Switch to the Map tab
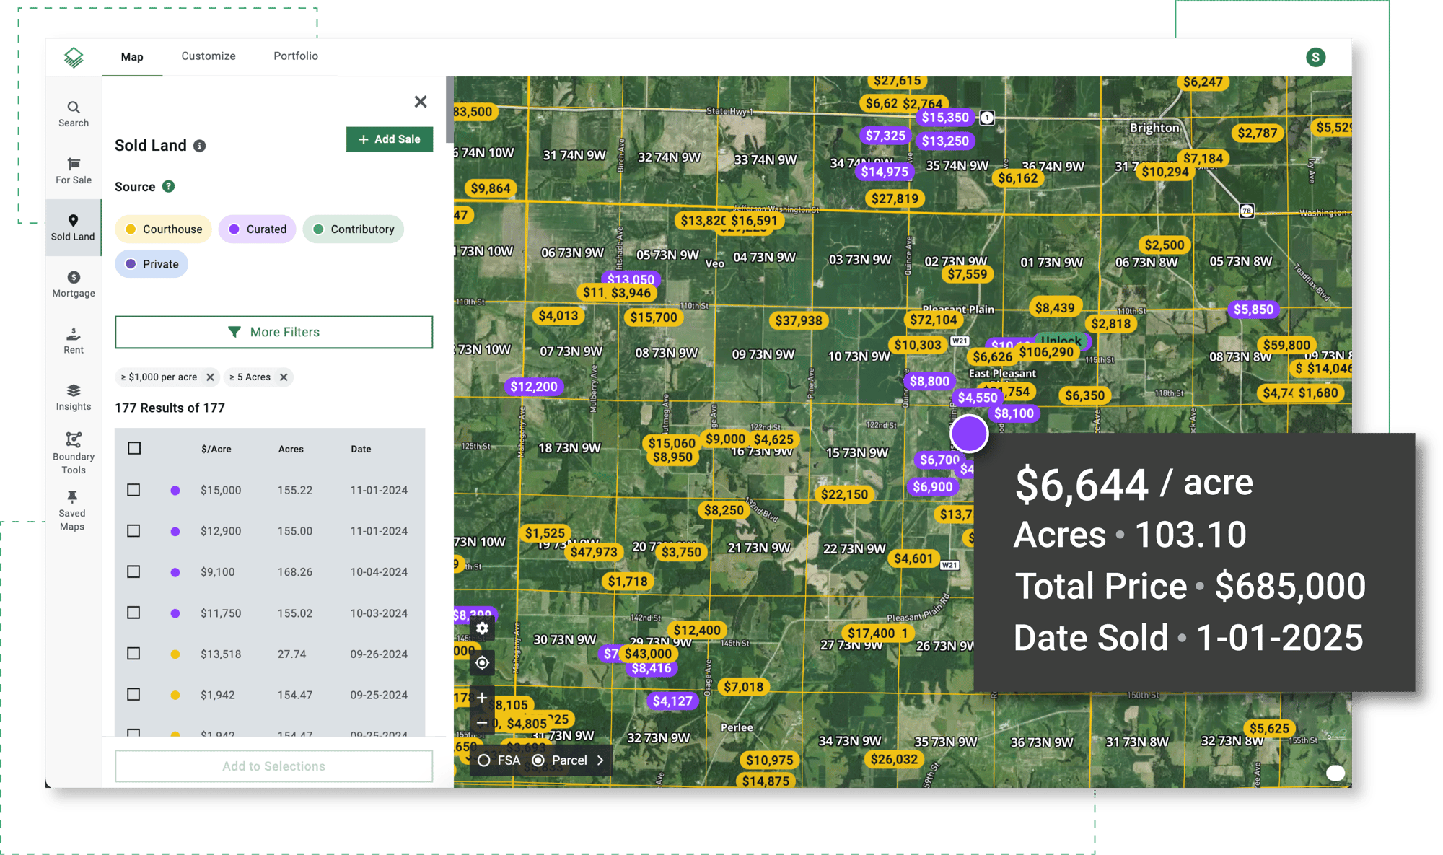The image size is (1443, 855). (x=132, y=57)
